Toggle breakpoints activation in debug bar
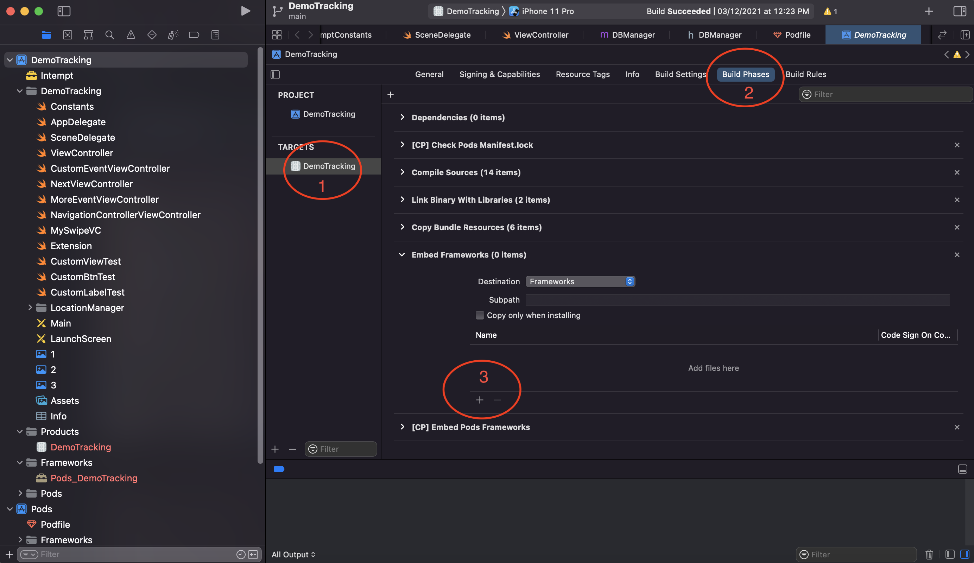This screenshot has width=974, height=563. point(279,469)
